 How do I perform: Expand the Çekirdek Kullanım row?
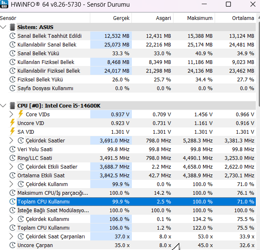click(x=11, y=184)
